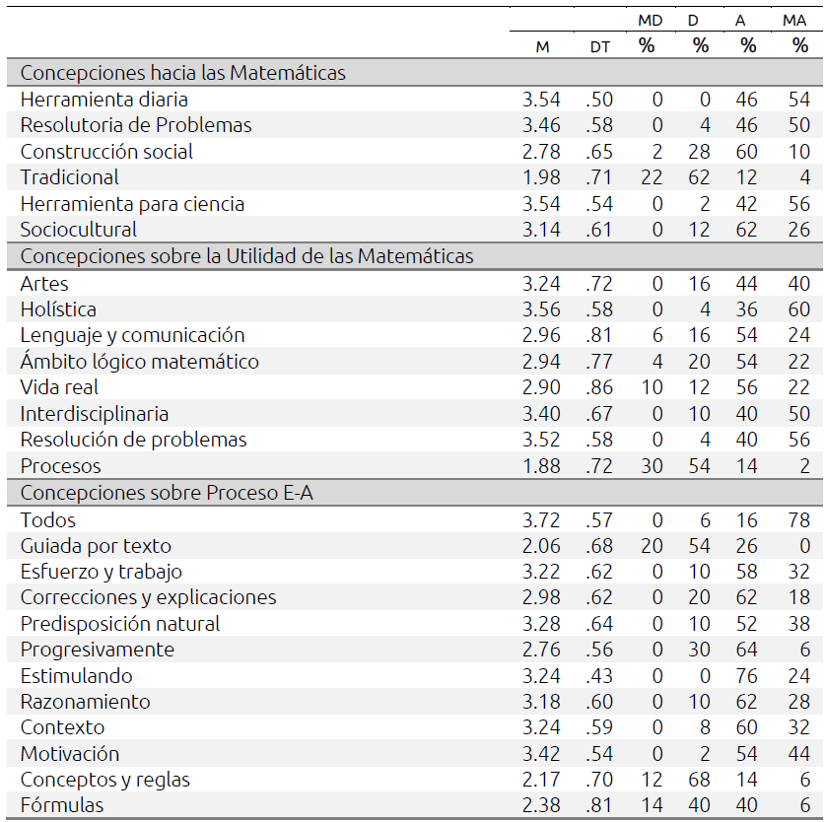Viewport: 826px width, 822px height.
Task: Click the 'Concepciones hacia las Matemáticas' section header
Action: (182, 73)
